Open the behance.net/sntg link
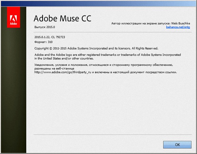This screenshot has width=197, height=154. 179,28
